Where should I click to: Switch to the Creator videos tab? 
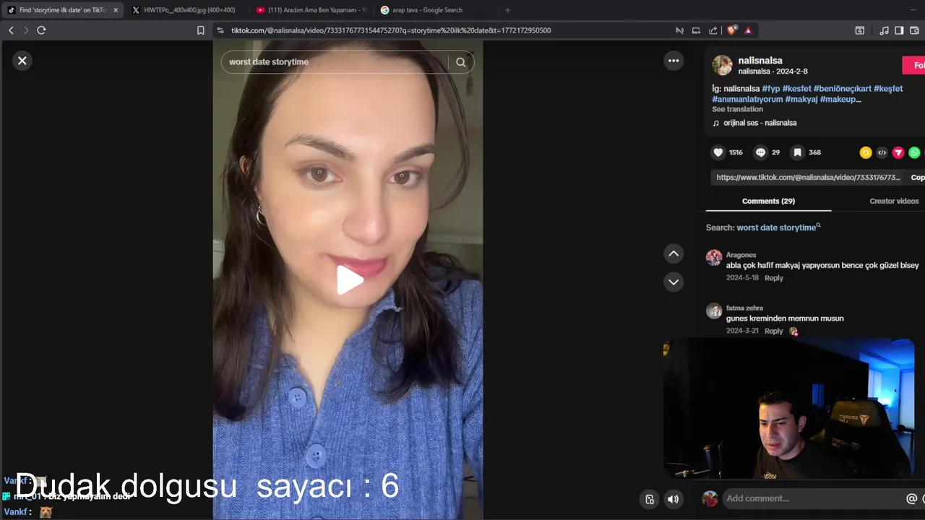894,201
